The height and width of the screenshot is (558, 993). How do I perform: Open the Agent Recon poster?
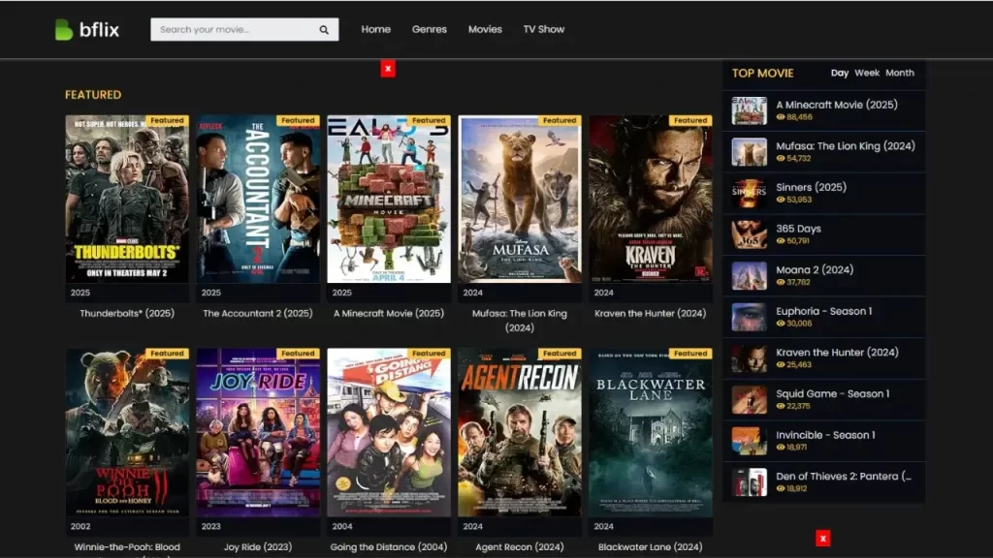point(520,432)
